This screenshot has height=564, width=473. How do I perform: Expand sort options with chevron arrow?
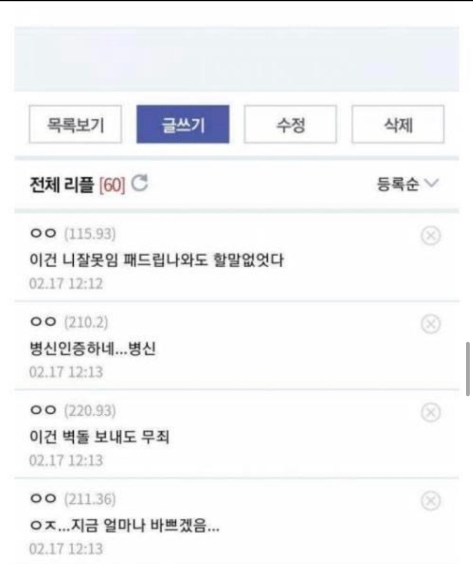(x=431, y=183)
